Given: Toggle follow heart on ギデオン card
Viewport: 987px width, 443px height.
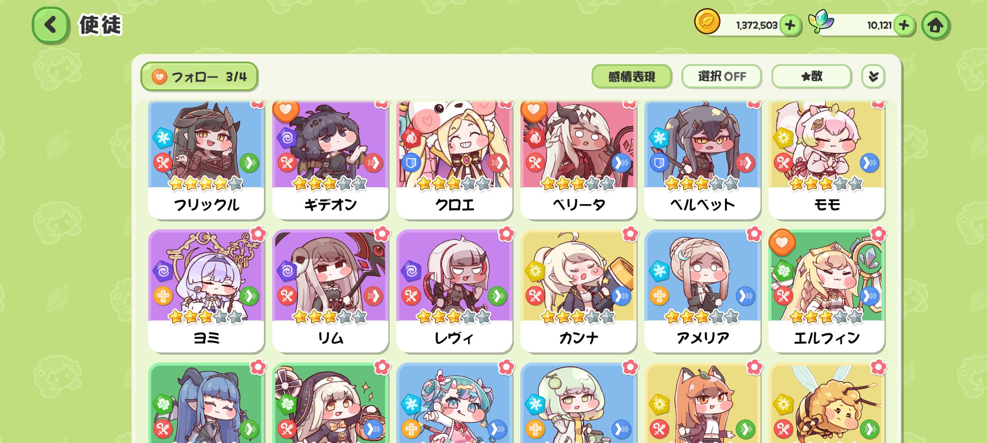Looking at the screenshot, I should pyautogui.click(x=286, y=110).
